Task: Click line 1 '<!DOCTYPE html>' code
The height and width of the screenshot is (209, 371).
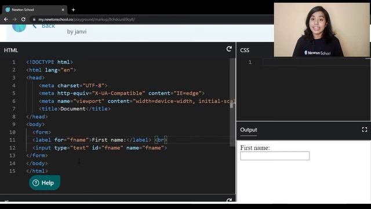Action: pos(49,62)
